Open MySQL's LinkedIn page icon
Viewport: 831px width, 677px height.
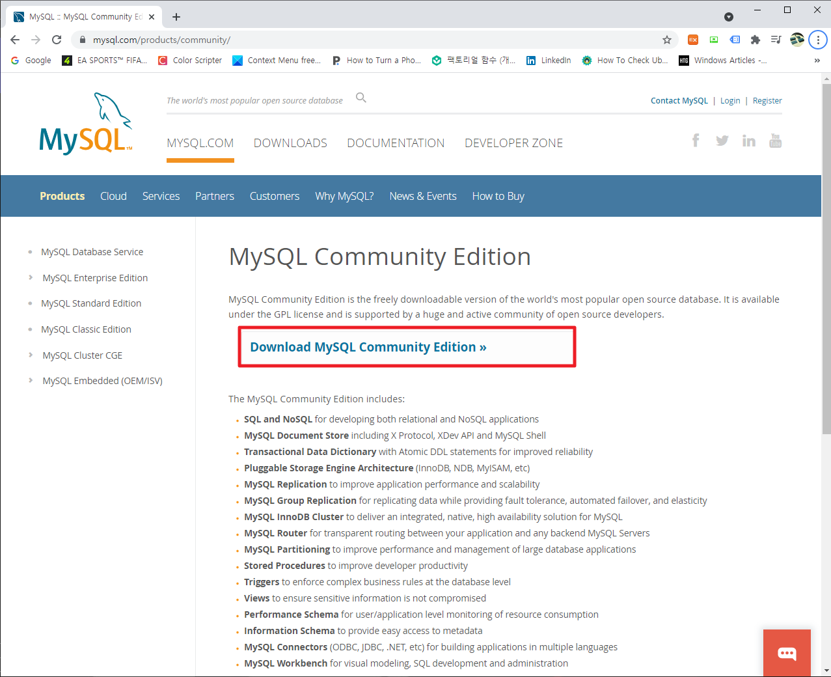pos(749,141)
